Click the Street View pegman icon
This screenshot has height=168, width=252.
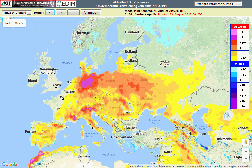[246, 142]
